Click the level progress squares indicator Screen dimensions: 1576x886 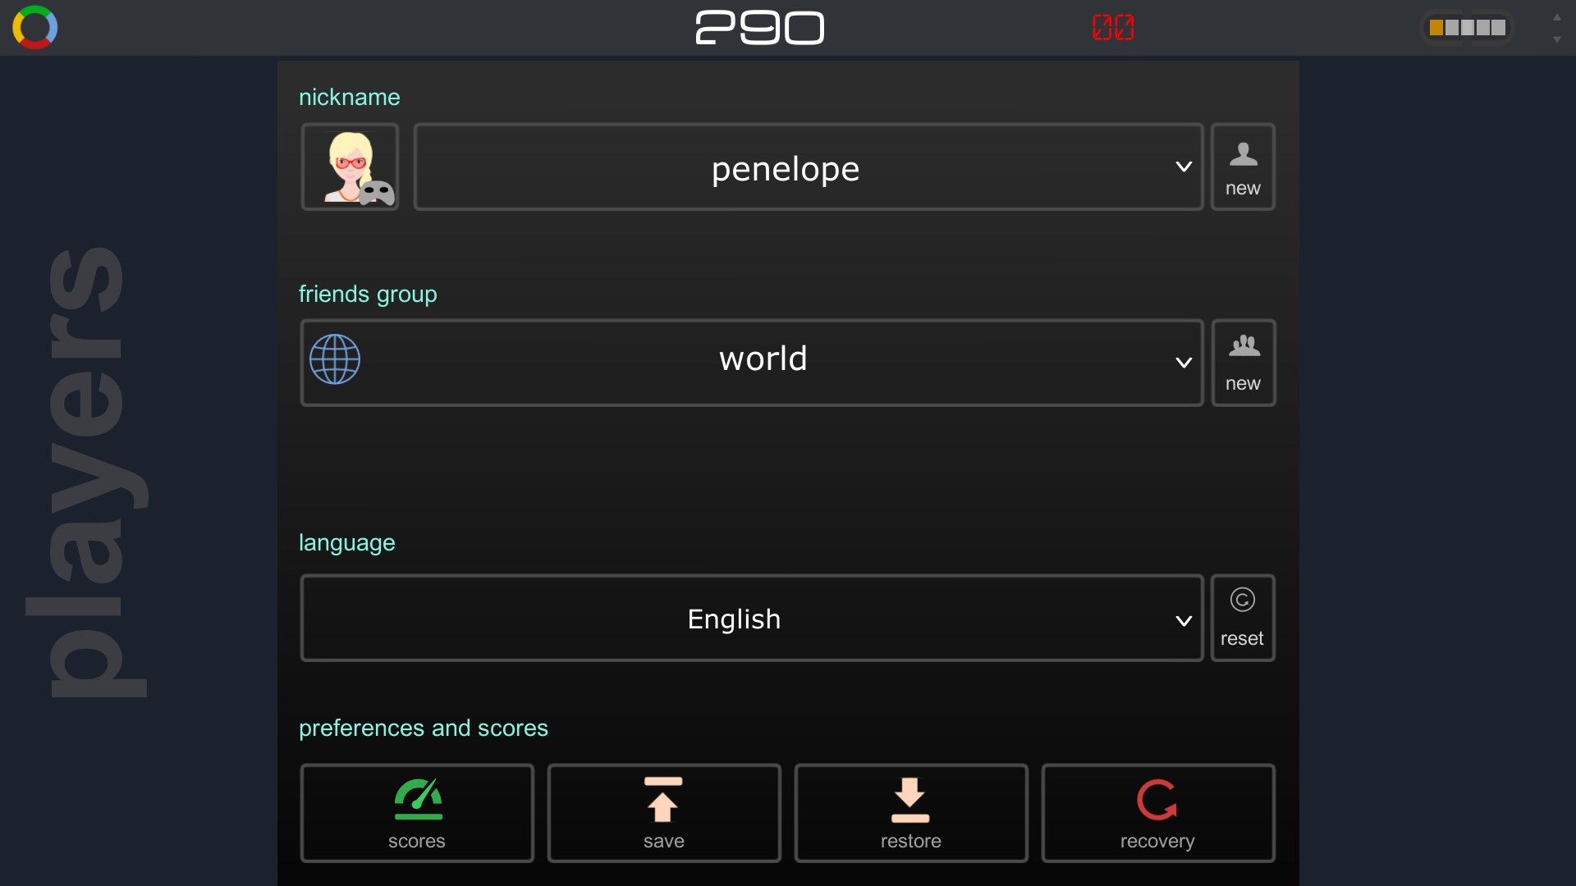pos(1467,28)
